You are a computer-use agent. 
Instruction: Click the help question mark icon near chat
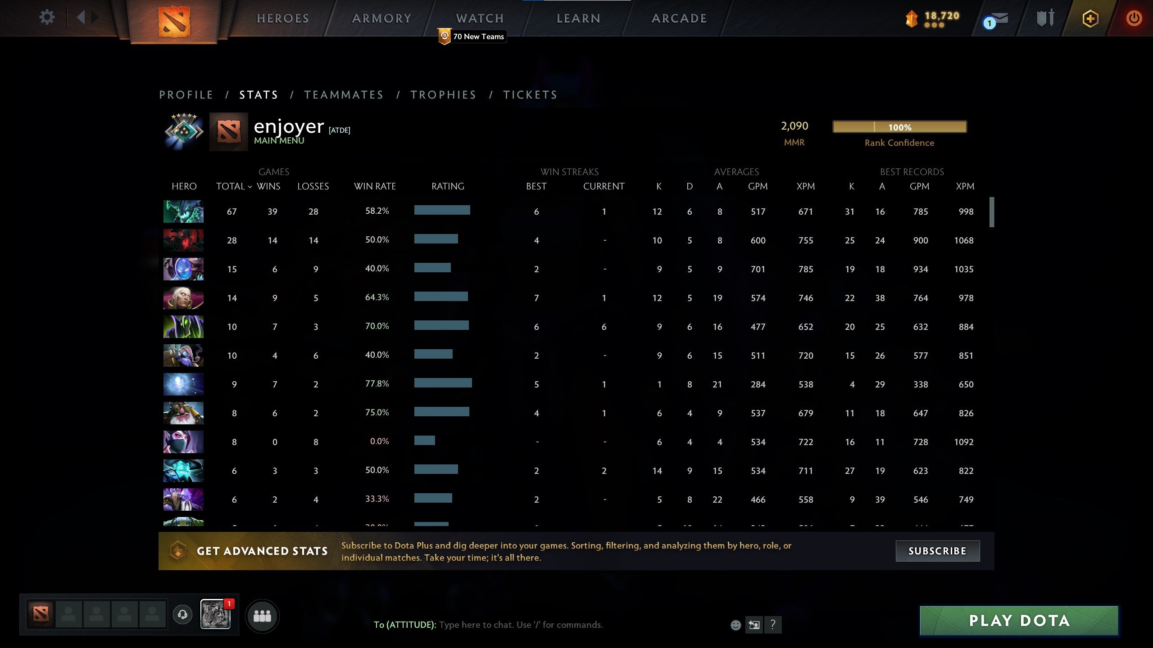(x=773, y=625)
